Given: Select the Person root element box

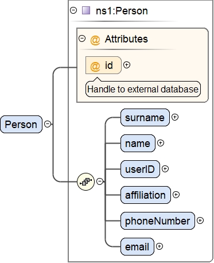Looking at the screenshot, I should point(21,124).
